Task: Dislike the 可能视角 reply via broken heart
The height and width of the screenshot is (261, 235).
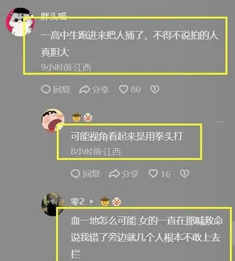Action: 184,174
